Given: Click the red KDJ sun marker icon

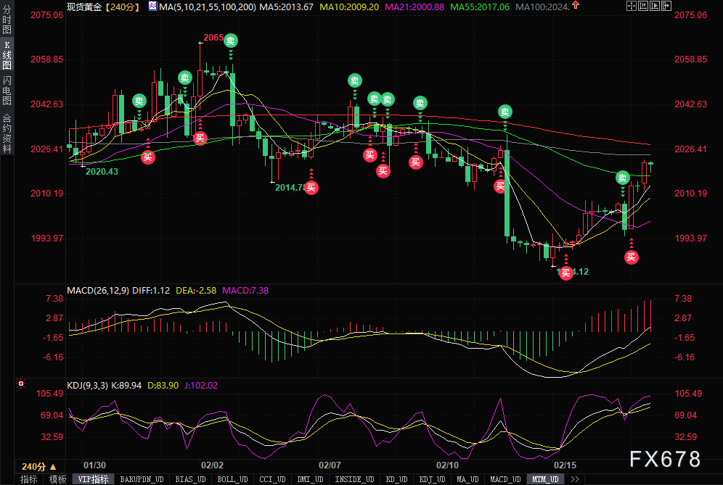Looking at the screenshot, I should point(21,384).
